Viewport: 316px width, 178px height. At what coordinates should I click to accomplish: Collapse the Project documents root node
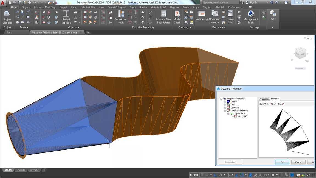(221, 99)
